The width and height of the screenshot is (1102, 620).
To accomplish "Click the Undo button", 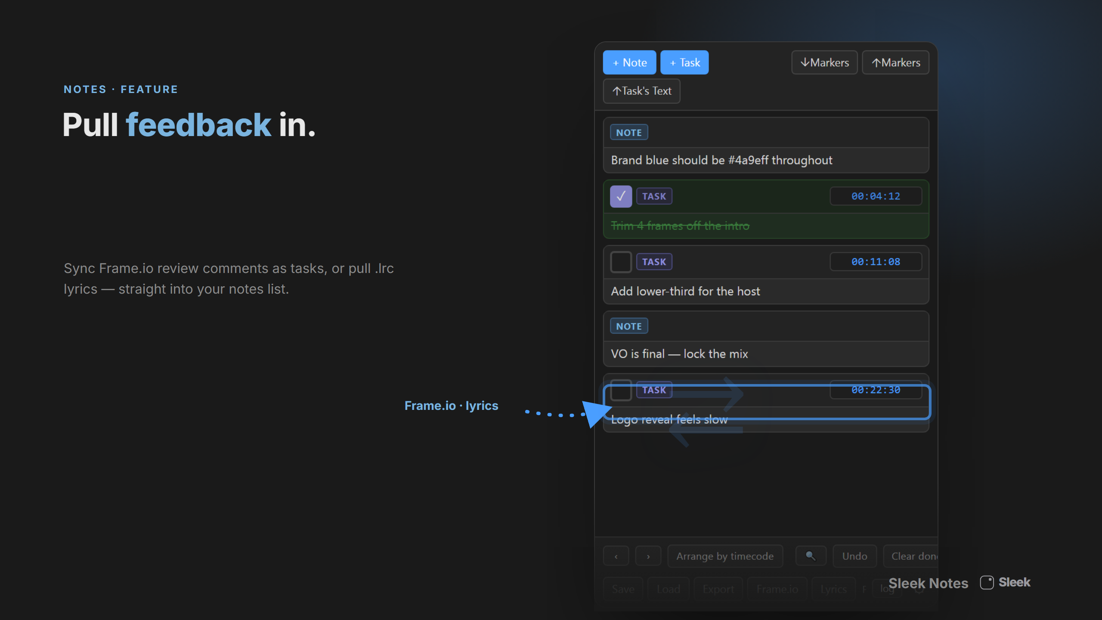I will [854, 556].
